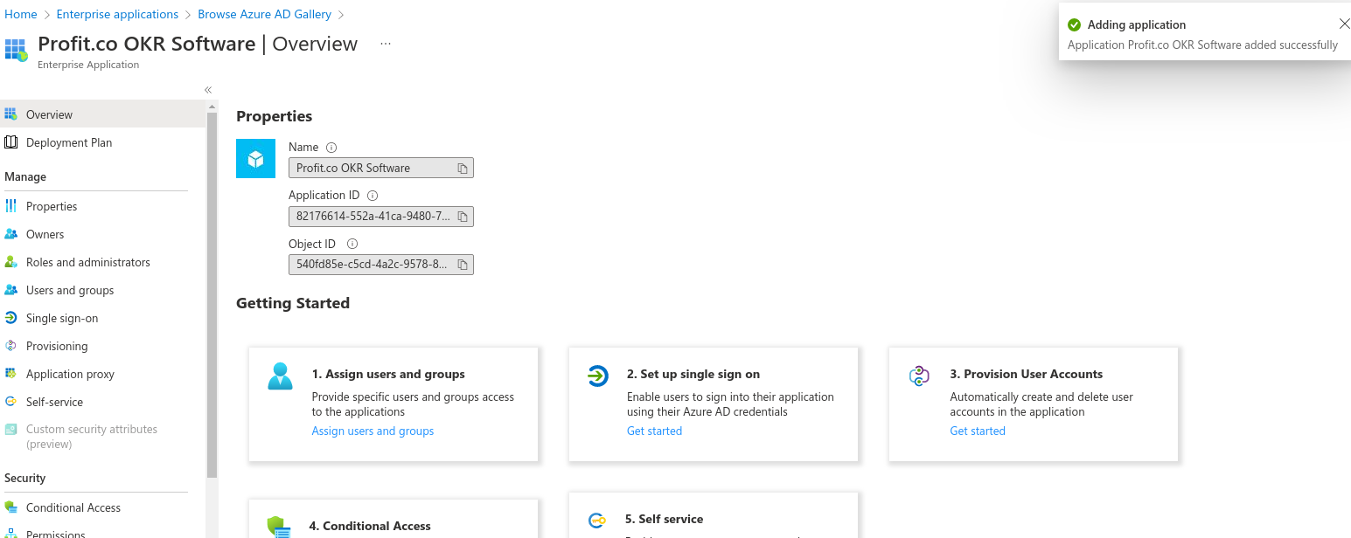Click the Provision User Accounts card icon
The image size is (1351, 538).
tap(919, 376)
